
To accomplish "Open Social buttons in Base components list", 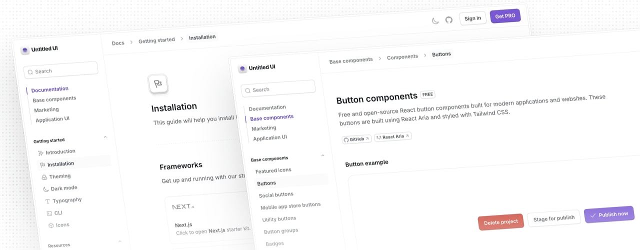I will point(276,195).
